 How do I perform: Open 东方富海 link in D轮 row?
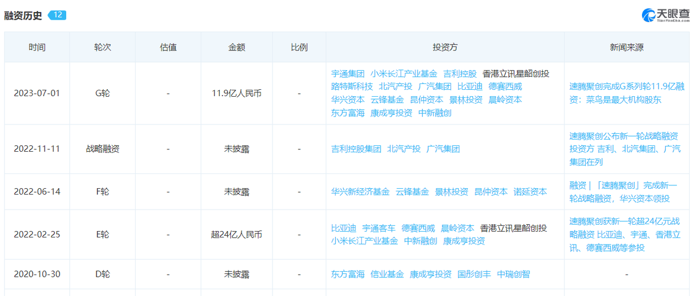348,274
